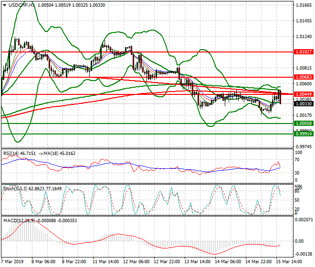Click the triangle arrow beside USDCHF,H1
315x267 pixels.
[4, 5]
